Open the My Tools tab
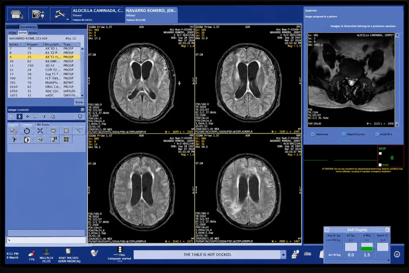The height and width of the screenshot is (273, 409). 43,124
